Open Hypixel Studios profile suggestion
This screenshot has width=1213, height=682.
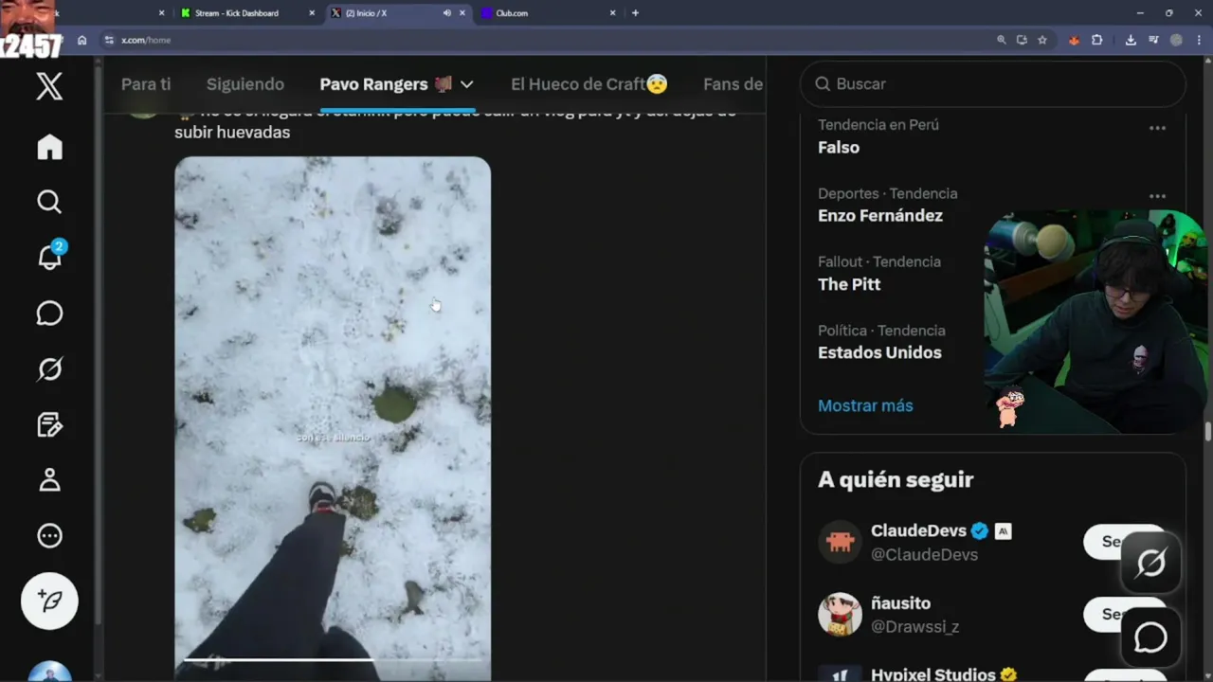(x=932, y=674)
